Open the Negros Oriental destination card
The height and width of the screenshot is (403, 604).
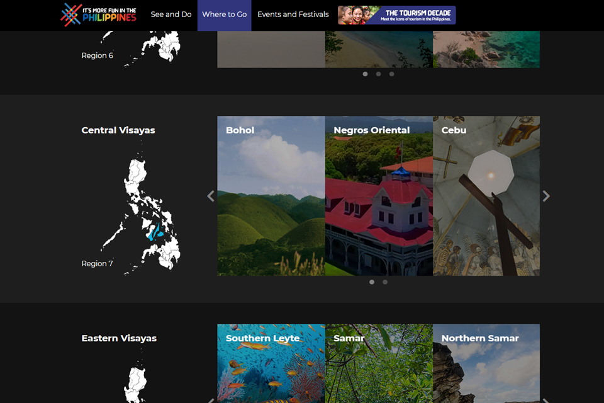click(379, 196)
